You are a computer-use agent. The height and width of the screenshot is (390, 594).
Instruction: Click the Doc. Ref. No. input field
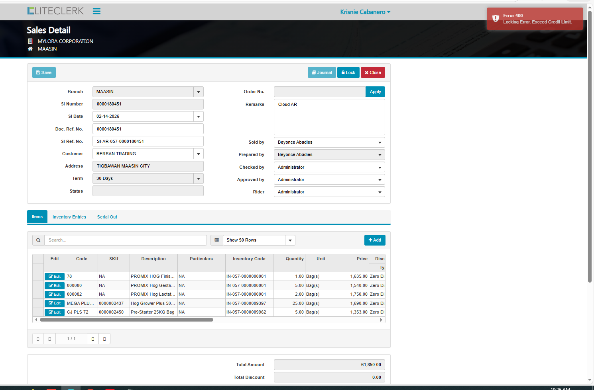pyautogui.click(x=148, y=129)
